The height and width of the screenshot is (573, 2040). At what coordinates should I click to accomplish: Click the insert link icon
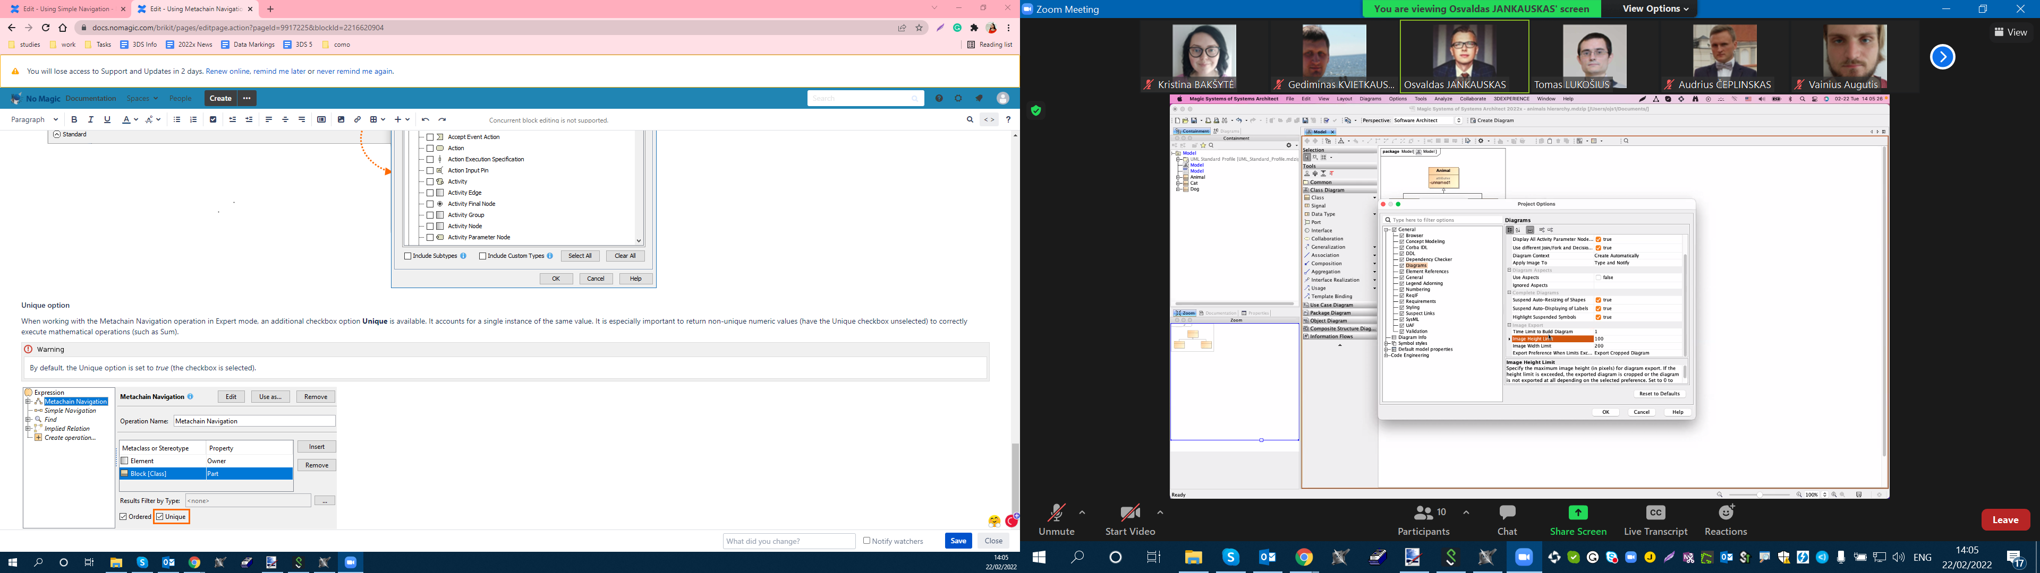coord(357,119)
